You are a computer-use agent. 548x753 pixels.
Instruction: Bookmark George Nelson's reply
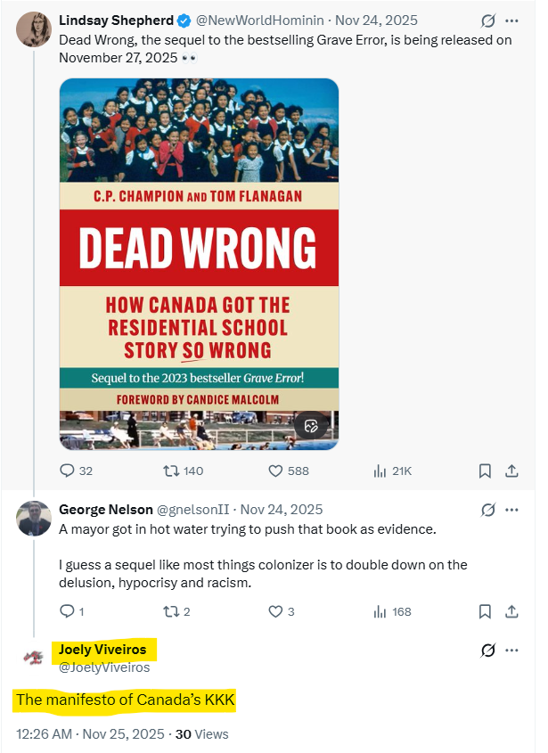click(485, 611)
